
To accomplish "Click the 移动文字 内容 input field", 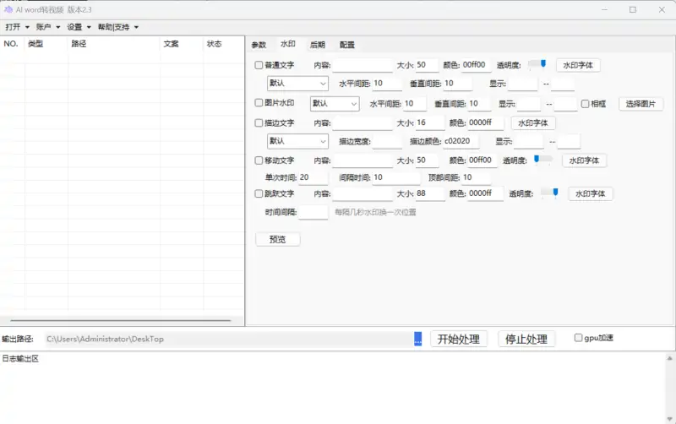I will [363, 160].
